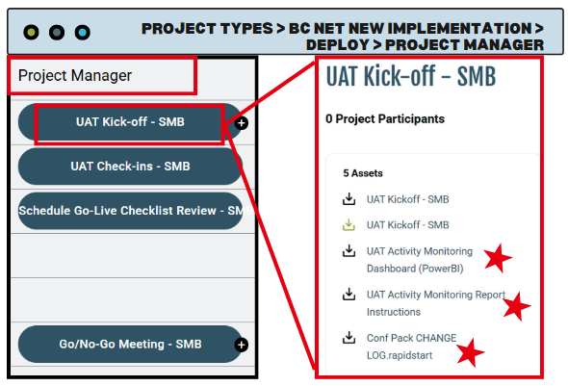Image resolution: width=568 pixels, height=386 pixels.
Task: Open the UAT Activity Monitoring Report Instructions link
Action: 436,303
